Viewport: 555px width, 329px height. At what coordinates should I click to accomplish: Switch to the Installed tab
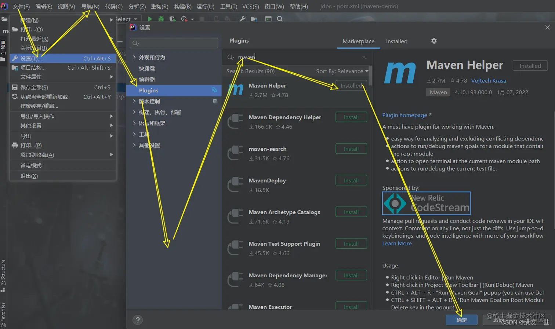(396, 41)
